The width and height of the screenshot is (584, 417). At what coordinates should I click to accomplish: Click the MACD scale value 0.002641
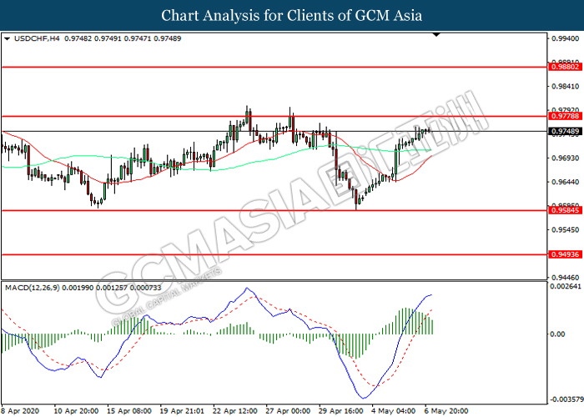coord(566,286)
